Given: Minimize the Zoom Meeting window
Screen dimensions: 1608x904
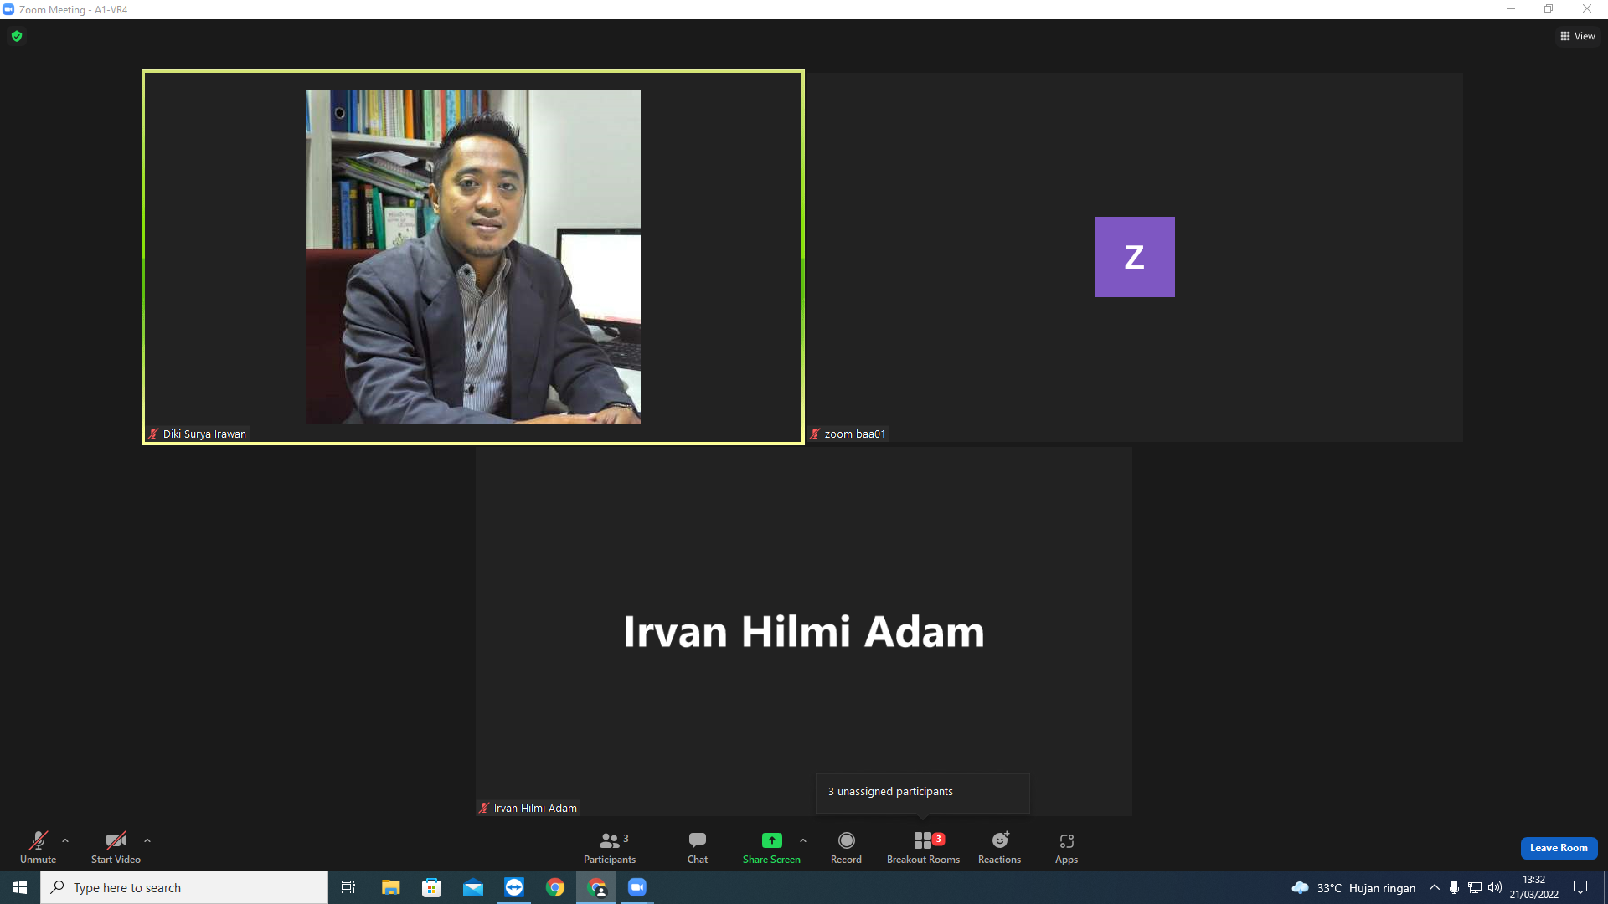Looking at the screenshot, I should (x=1511, y=9).
